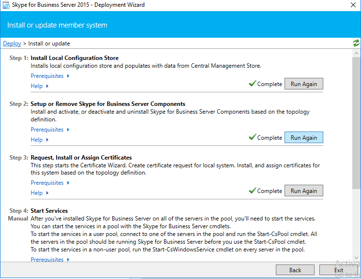
Task: Expand Help under Step 3
Action: tap(40, 193)
